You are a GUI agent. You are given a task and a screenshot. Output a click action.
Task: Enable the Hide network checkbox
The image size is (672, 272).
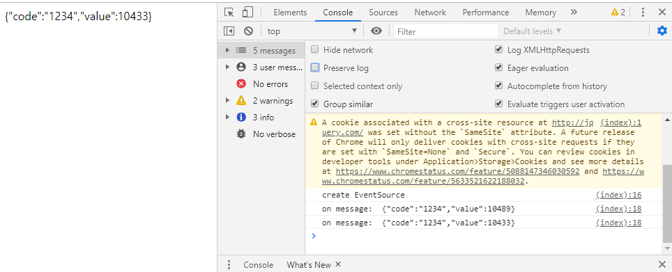tap(315, 49)
